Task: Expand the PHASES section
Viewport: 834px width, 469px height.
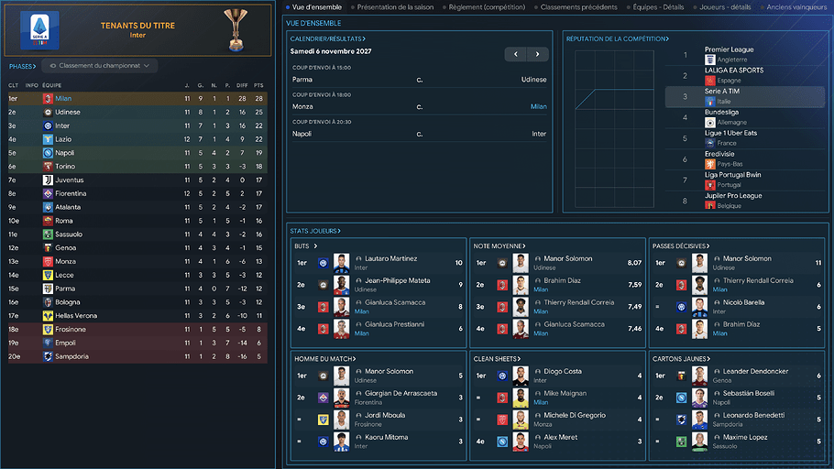Action: 22,67
